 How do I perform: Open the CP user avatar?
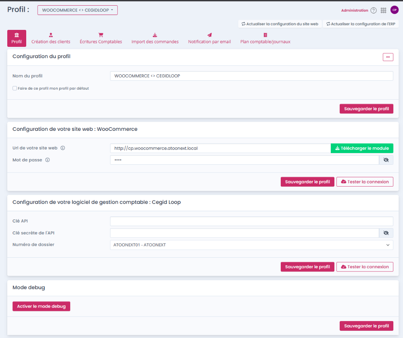coord(394,10)
